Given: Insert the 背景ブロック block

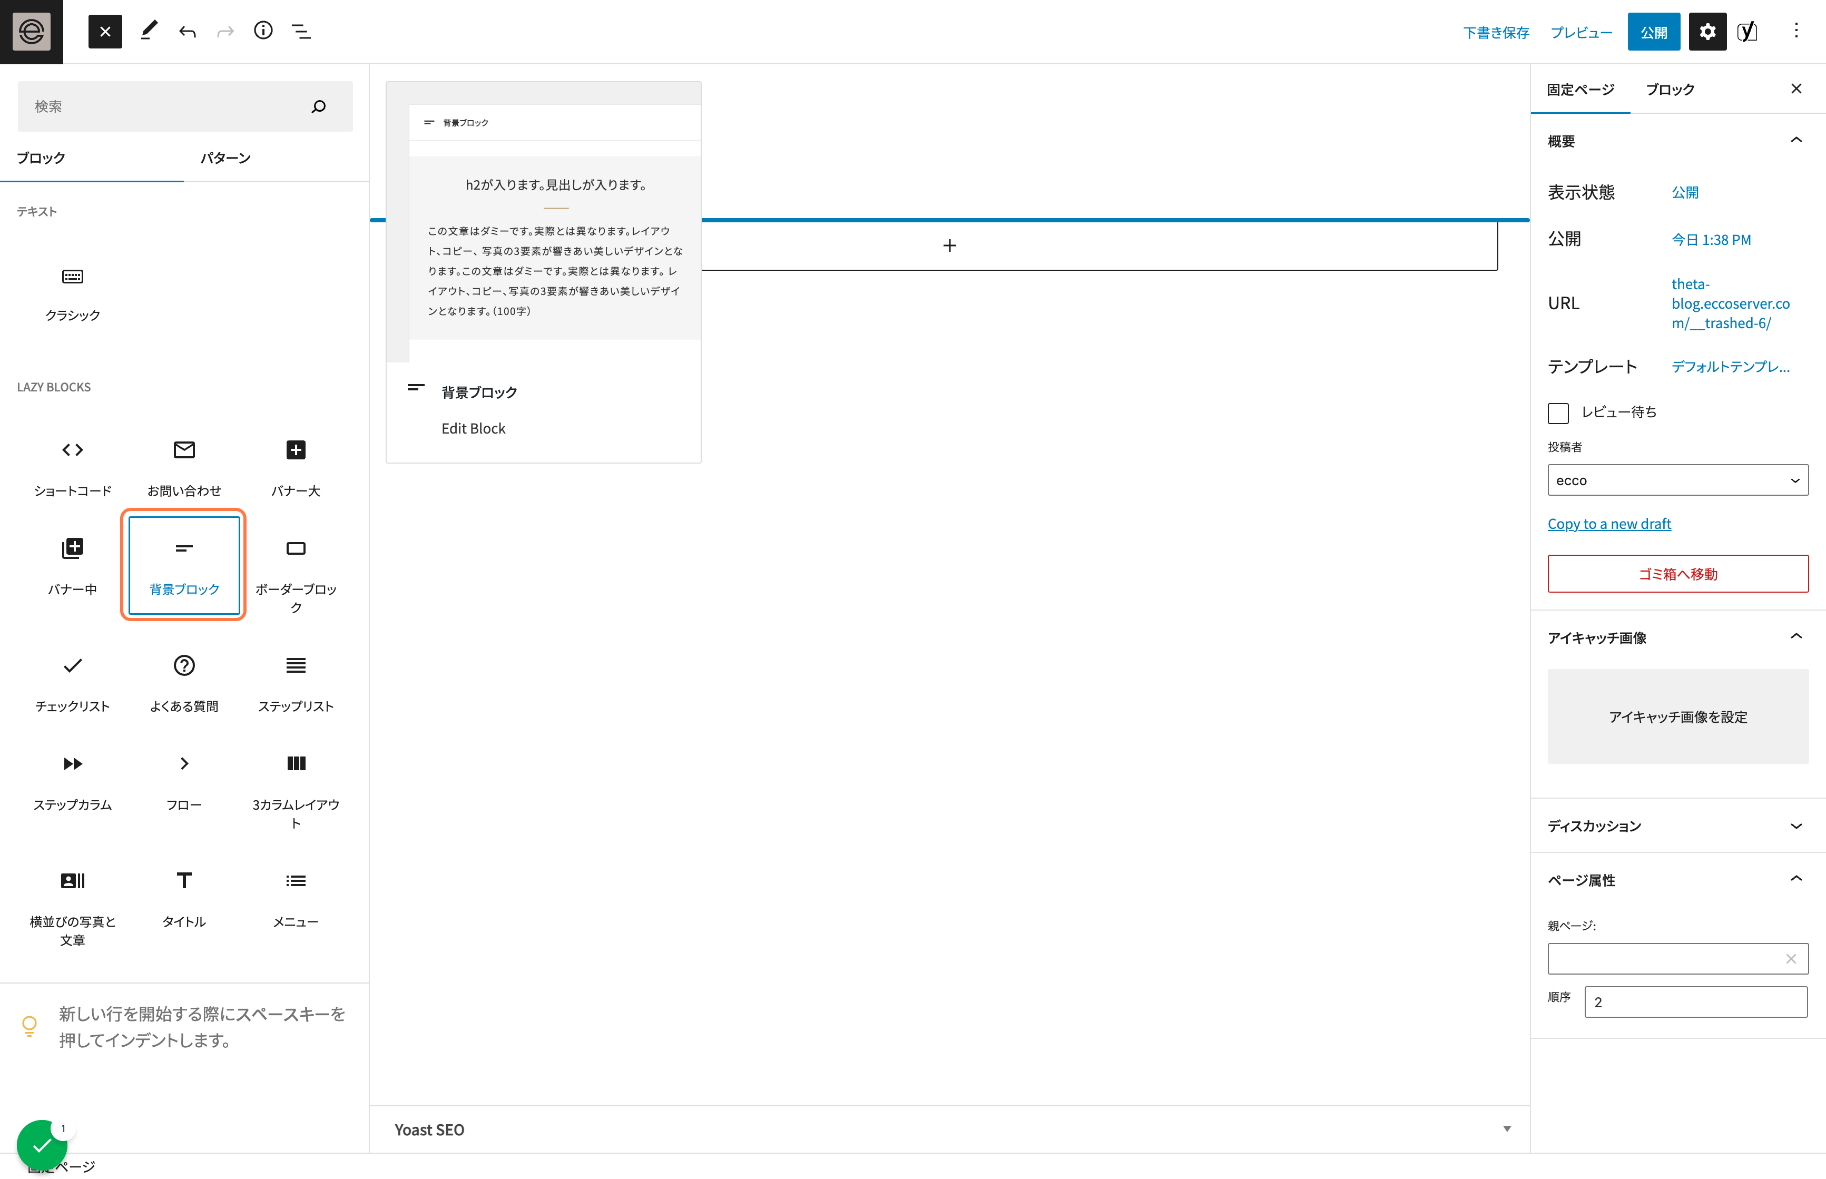Looking at the screenshot, I should pyautogui.click(x=184, y=566).
